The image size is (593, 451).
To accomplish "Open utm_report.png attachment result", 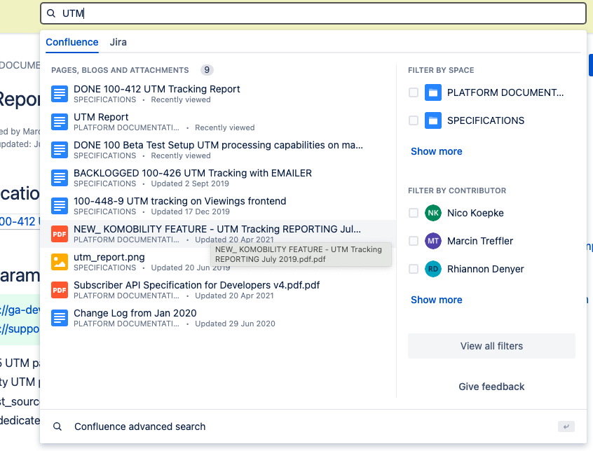I will 218,262.
